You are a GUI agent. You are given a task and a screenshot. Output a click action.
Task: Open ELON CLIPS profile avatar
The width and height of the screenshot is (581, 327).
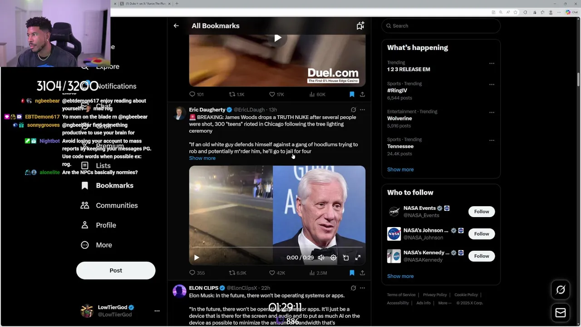179,292
